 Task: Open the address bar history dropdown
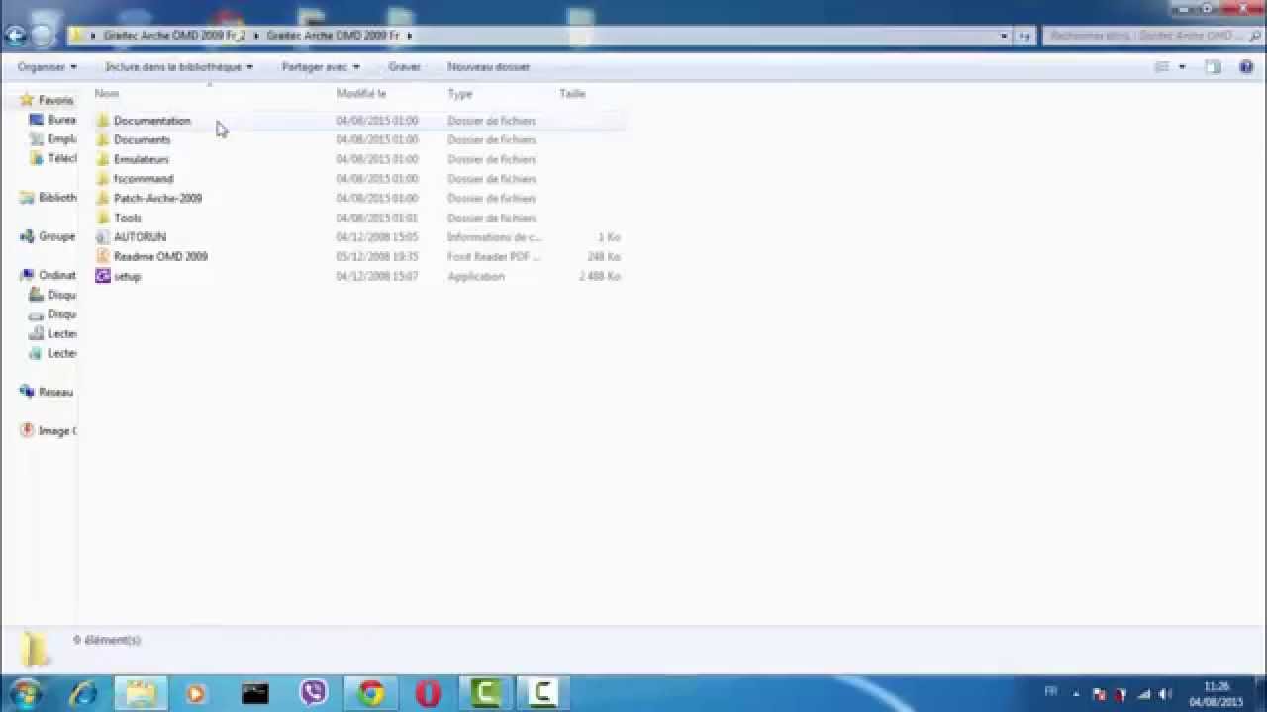(1004, 36)
